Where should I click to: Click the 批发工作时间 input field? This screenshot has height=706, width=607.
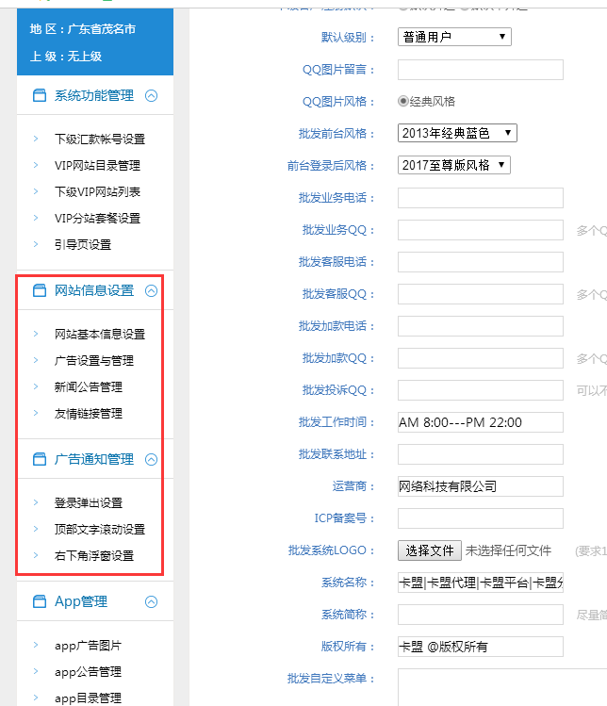tap(480, 422)
